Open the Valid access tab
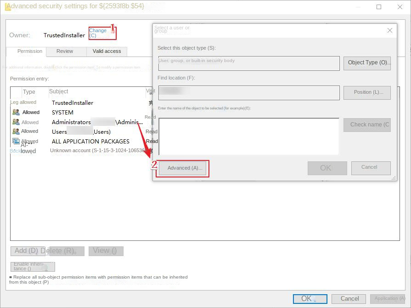The width and height of the screenshot is (411, 308). [107, 51]
